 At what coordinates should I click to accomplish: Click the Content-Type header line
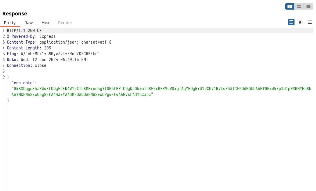[x=59, y=42]
